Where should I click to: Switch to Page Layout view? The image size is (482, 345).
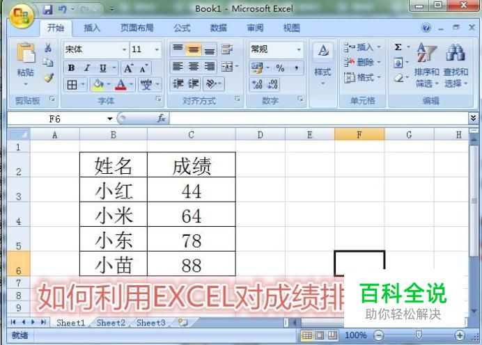(x=320, y=335)
